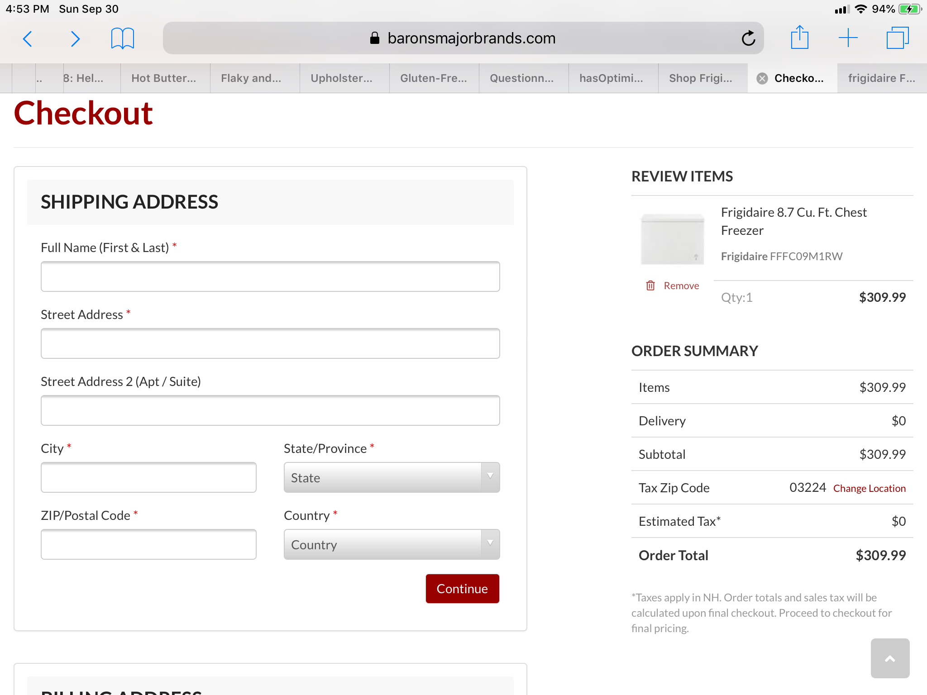Viewport: 927px width, 695px height.
Task: Click the Wi-Fi icon in status bar
Action: pyautogui.click(x=861, y=9)
